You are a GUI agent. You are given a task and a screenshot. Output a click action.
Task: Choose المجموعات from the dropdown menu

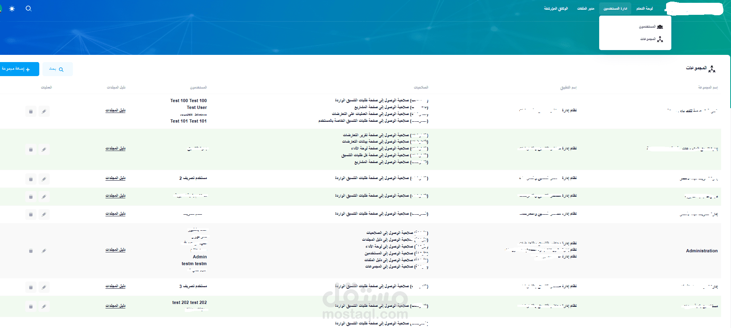coord(652,39)
